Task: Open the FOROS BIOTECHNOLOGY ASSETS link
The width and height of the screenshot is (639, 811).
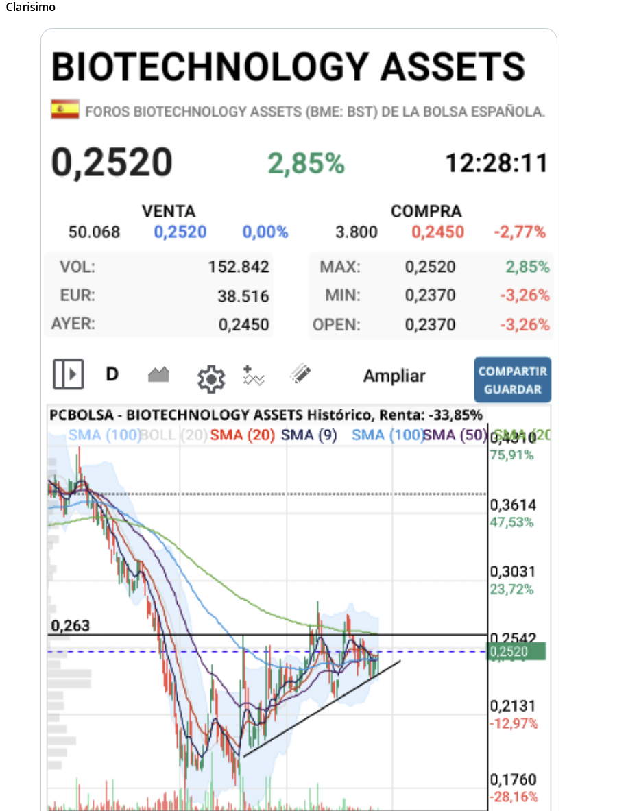Action: click(315, 112)
